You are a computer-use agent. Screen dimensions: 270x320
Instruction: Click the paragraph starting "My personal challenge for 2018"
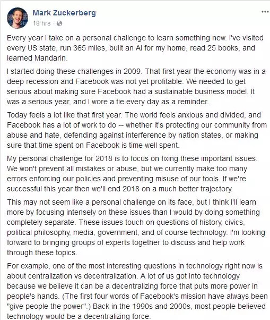(132, 174)
